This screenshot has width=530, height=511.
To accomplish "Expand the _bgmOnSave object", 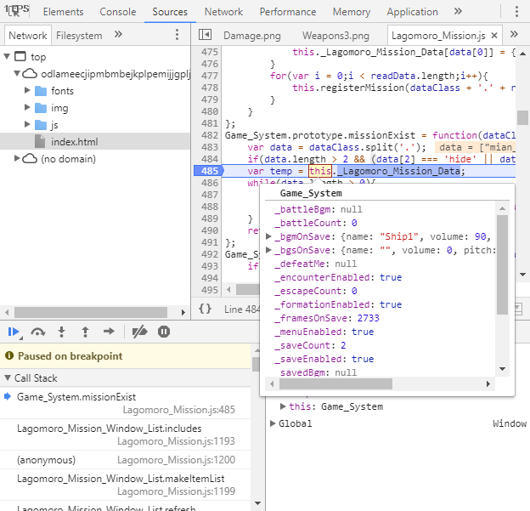I will tap(268, 236).
